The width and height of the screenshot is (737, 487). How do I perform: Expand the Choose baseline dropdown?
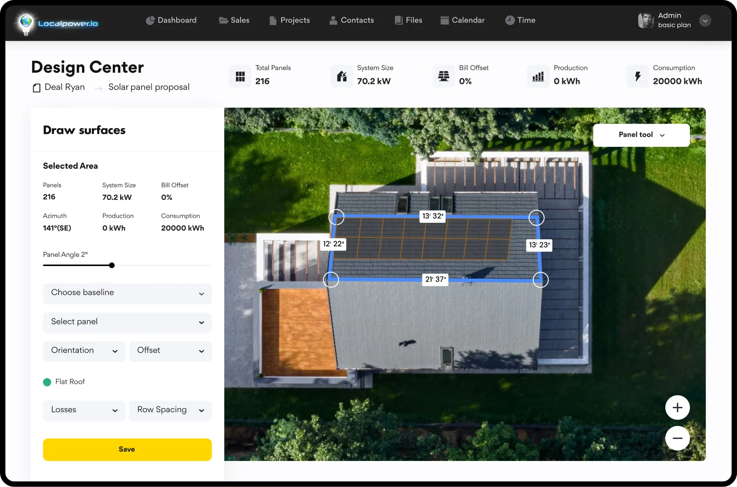coord(127,293)
